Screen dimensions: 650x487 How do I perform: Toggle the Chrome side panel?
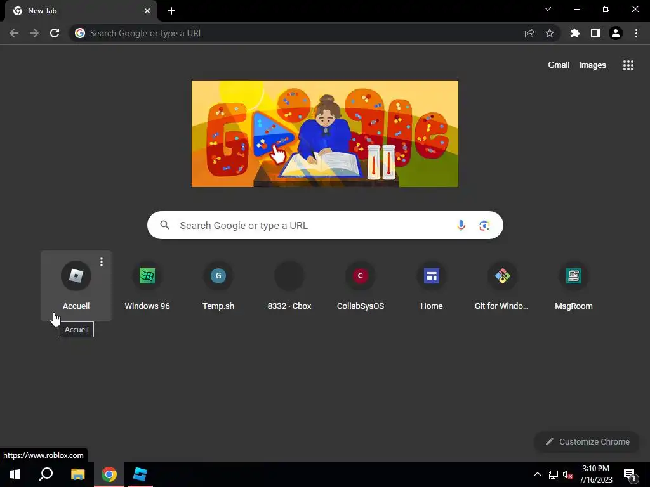(x=595, y=33)
